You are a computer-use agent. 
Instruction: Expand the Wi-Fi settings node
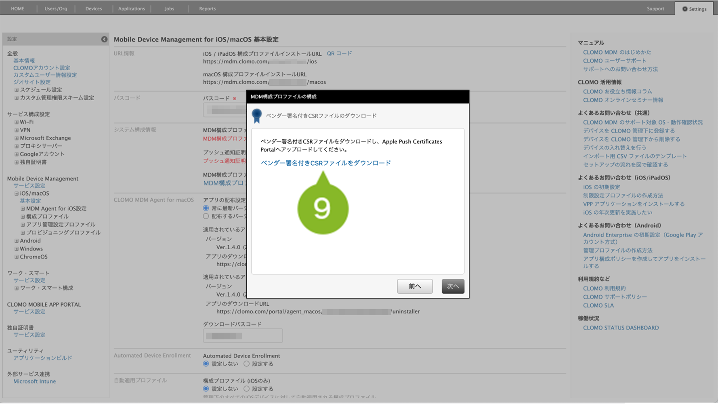pyautogui.click(x=17, y=122)
